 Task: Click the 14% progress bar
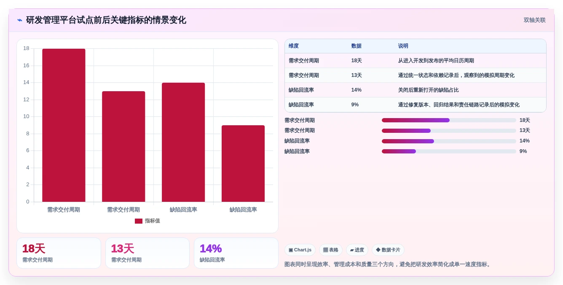click(449, 141)
